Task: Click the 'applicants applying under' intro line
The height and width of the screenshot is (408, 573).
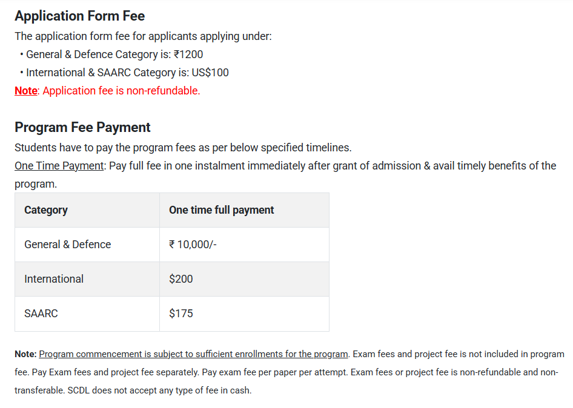Action: point(143,36)
